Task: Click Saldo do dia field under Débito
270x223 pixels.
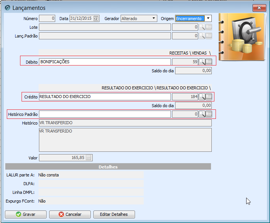Action: click(193, 70)
